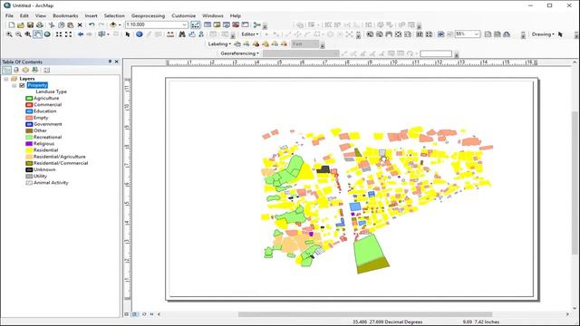Open the Labeling dropdown menu
Image resolution: width=580 pixels, height=326 pixels.
(219, 44)
